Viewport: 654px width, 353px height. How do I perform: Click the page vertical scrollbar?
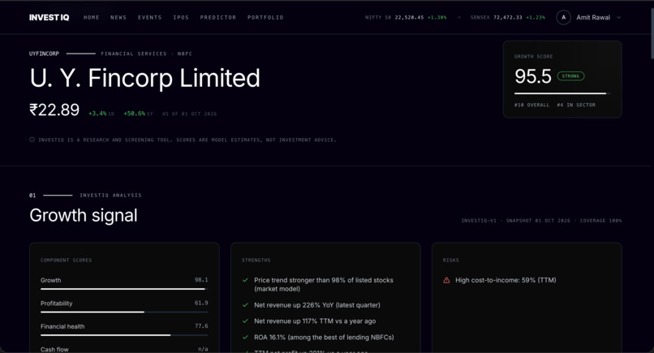pos(652,33)
